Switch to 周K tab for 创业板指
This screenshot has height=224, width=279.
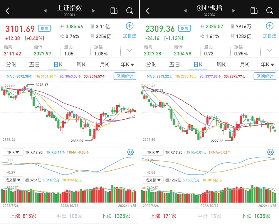click(x=221, y=65)
